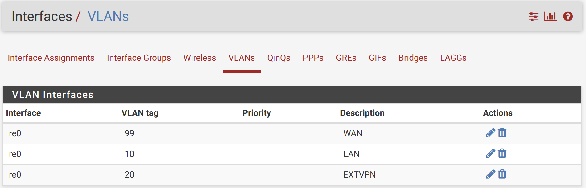Edit the EXTVPN VLAN entry
This screenshot has width=586, height=188.
pyautogui.click(x=491, y=174)
